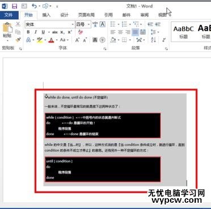Click the Cut scissors icon

click(18, 24)
